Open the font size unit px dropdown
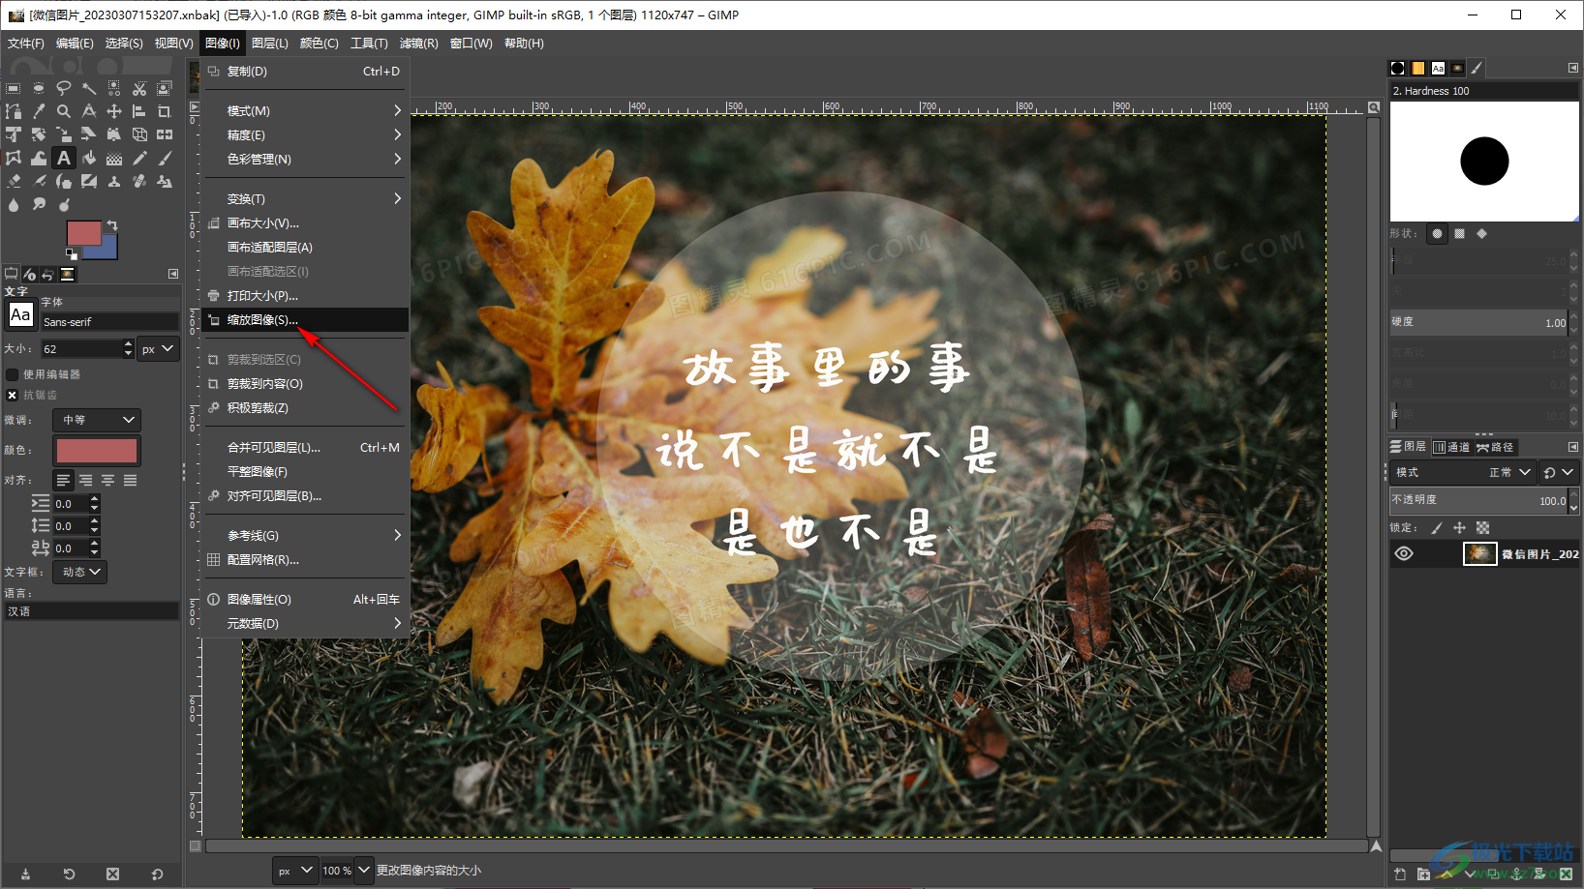Screen dimensions: 1584x889 point(158,349)
